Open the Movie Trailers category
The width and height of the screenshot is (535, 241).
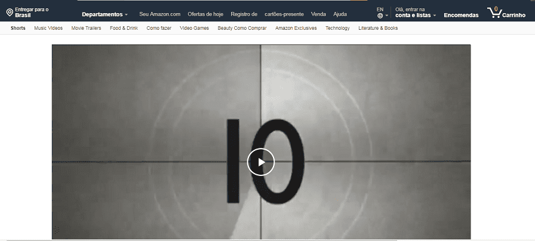point(86,28)
